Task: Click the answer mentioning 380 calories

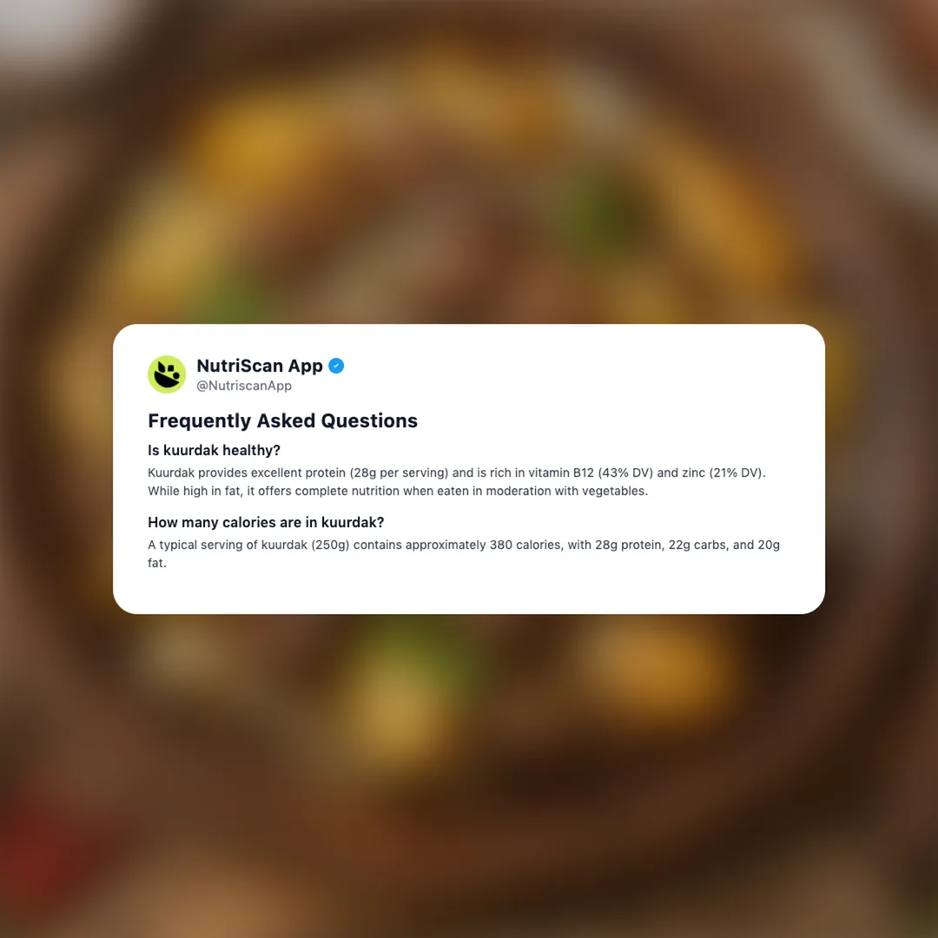Action: tap(464, 553)
